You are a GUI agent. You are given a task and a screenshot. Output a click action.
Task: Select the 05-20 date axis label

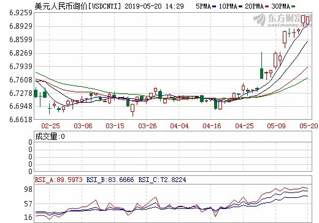pos(309,126)
